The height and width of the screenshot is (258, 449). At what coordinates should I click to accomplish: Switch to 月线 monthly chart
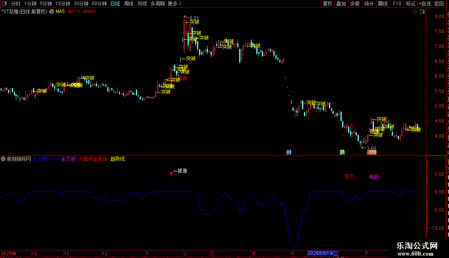click(x=142, y=4)
